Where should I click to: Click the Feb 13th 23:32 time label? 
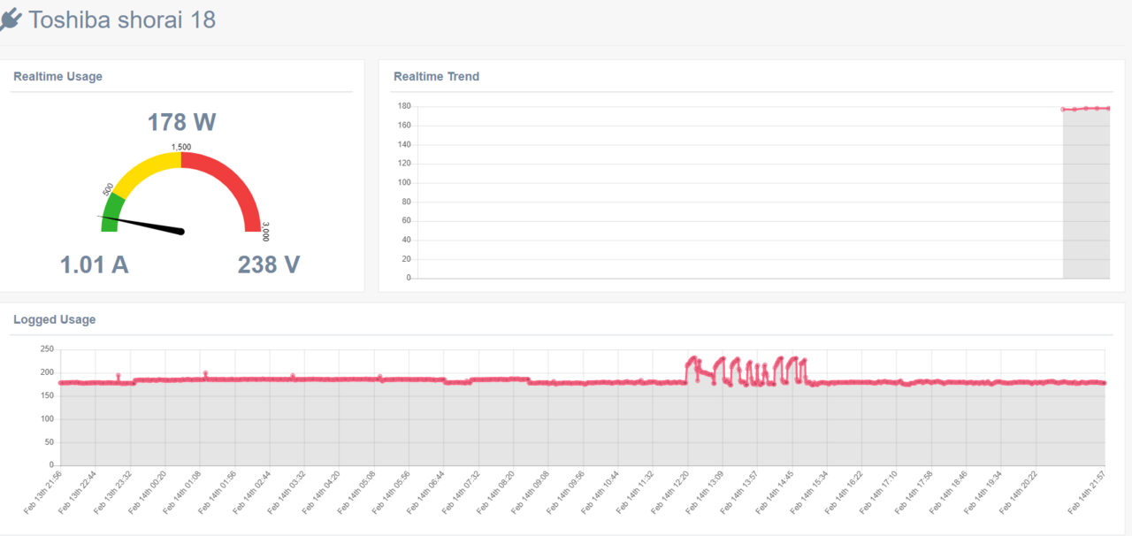pos(112,493)
